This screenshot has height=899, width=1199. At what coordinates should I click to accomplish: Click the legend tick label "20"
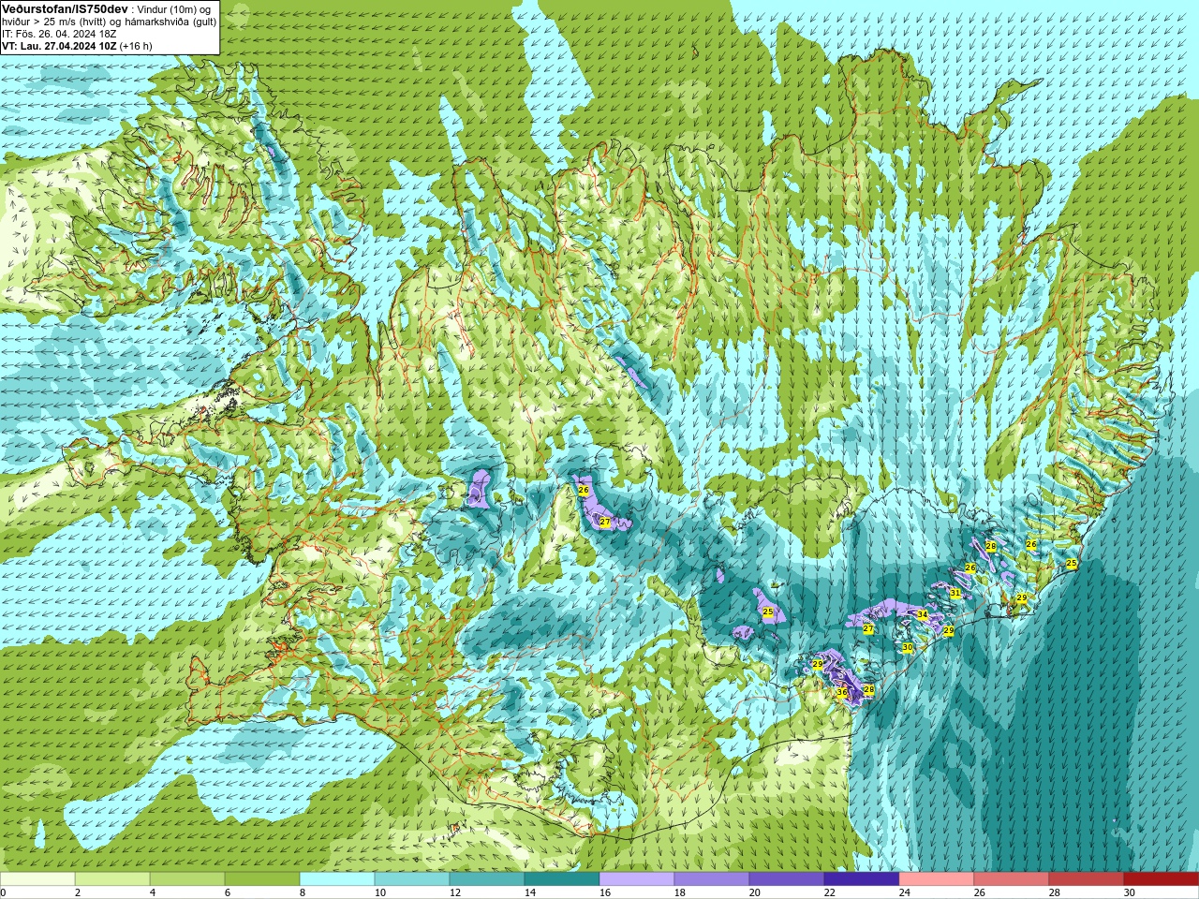(x=755, y=892)
